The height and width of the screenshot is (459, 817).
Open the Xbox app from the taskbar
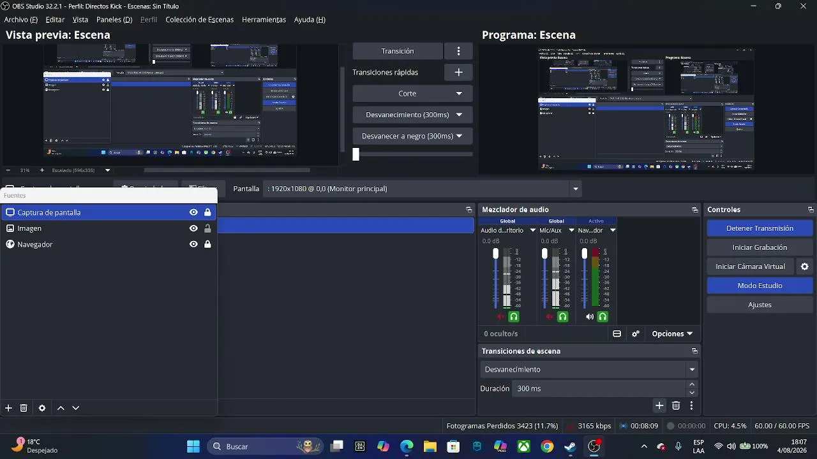pyautogui.click(x=523, y=446)
